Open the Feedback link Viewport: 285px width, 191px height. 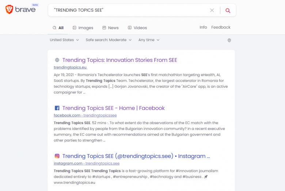[x=221, y=27]
